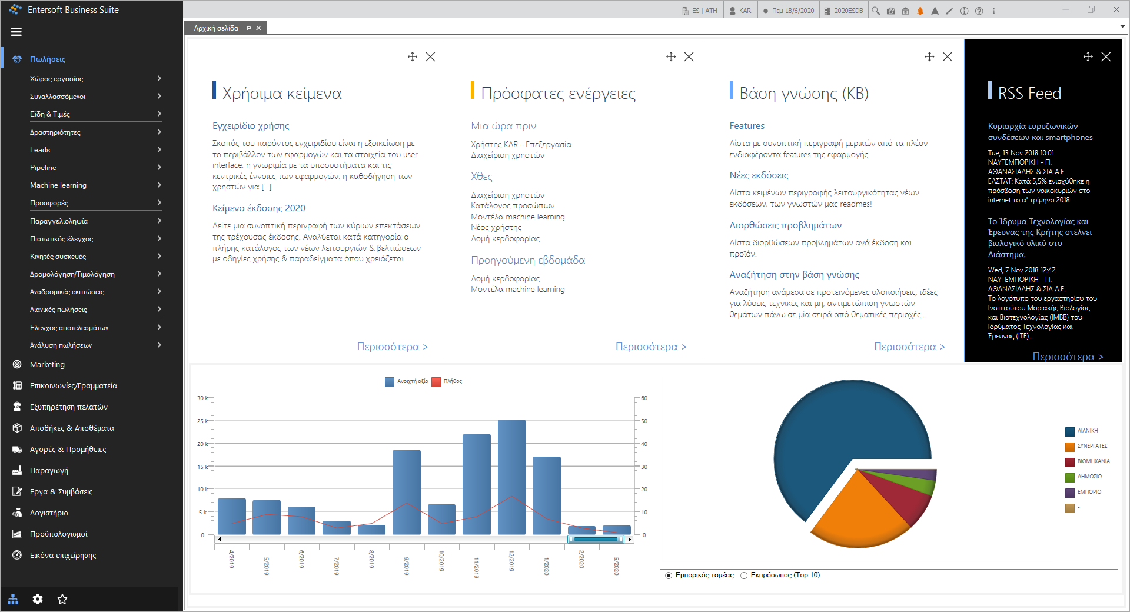Open the help question mark icon
Image resolution: width=1130 pixels, height=612 pixels.
click(979, 11)
